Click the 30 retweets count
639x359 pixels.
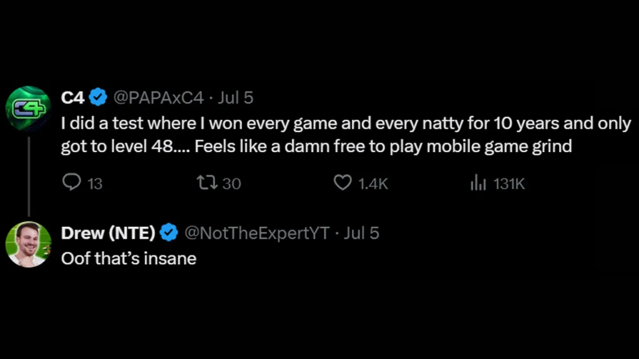pos(232,184)
